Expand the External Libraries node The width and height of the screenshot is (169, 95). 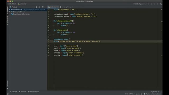pos(10,12)
